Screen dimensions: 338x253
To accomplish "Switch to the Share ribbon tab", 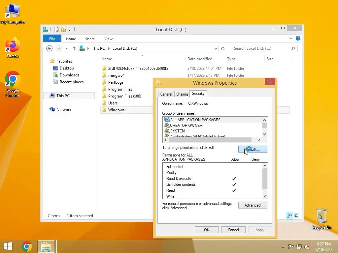I will pyautogui.click(x=90, y=39).
